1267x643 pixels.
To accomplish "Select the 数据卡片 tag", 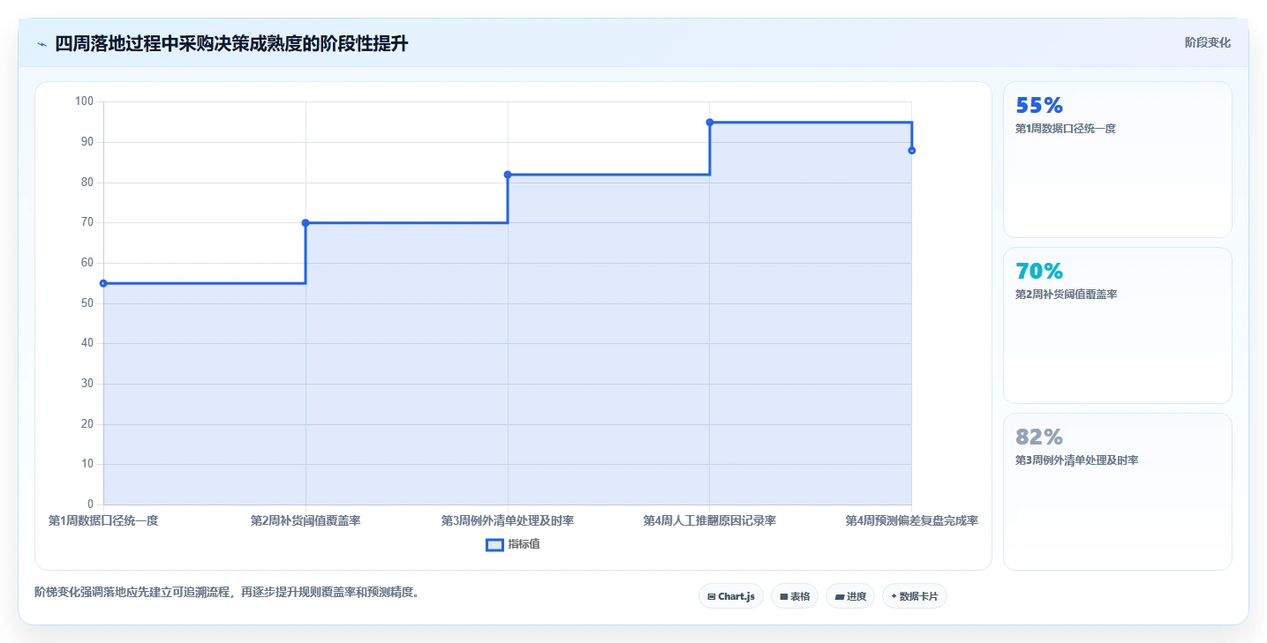I will coord(915,596).
